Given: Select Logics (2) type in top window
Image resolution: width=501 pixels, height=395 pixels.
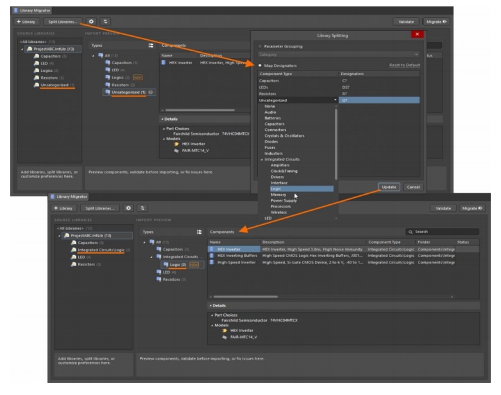Looking at the screenshot, I should (x=120, y=78).
